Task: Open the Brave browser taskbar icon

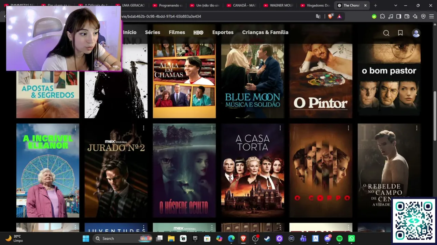Action: [x=243, y=239]
